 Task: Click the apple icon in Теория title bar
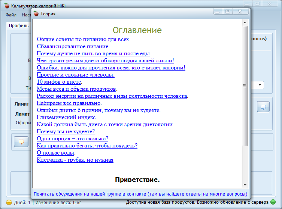[36, 14]
